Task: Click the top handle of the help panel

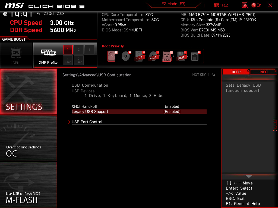Action: 249,77
